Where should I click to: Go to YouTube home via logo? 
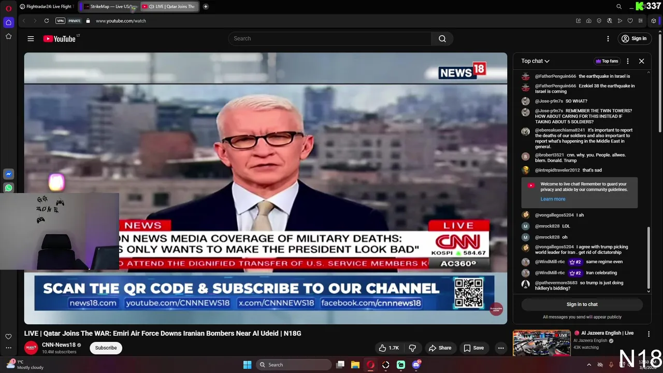(60, 38)
